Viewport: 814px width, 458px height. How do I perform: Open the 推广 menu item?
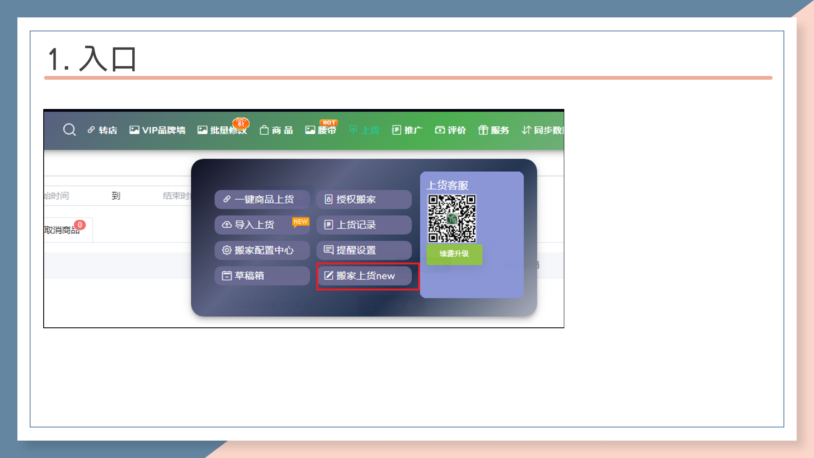pyautogui.click(x=407, y=130)
